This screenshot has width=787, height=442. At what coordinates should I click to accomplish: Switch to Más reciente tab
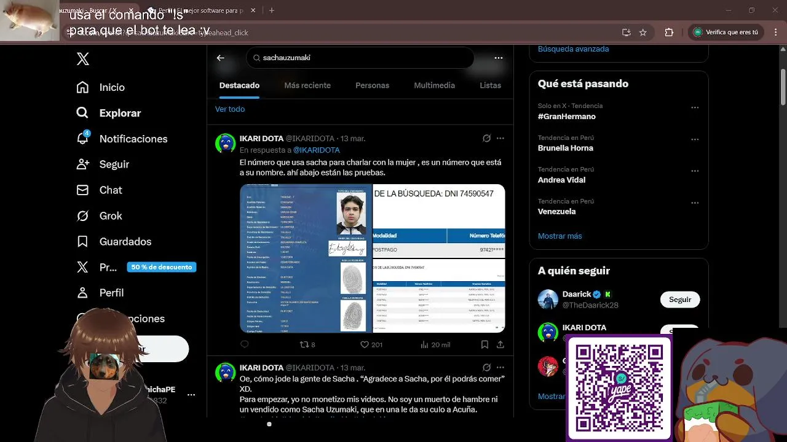click(307, 85)
